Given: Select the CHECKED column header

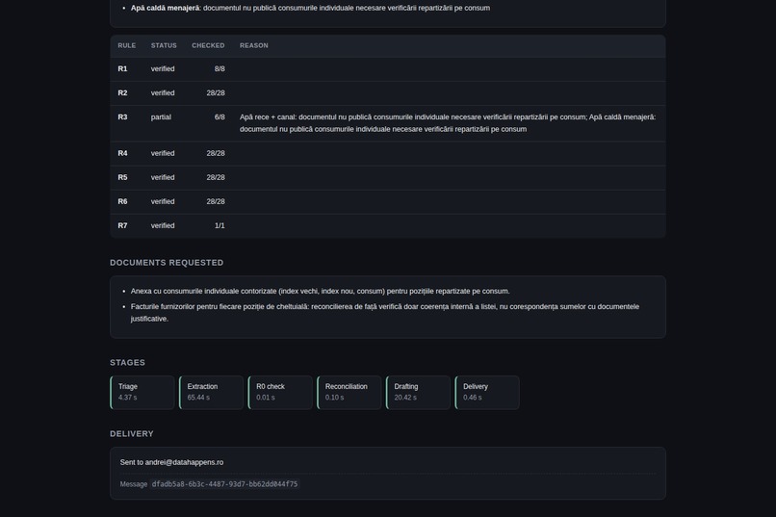Looking at the screenshot, I should point(208,45).
